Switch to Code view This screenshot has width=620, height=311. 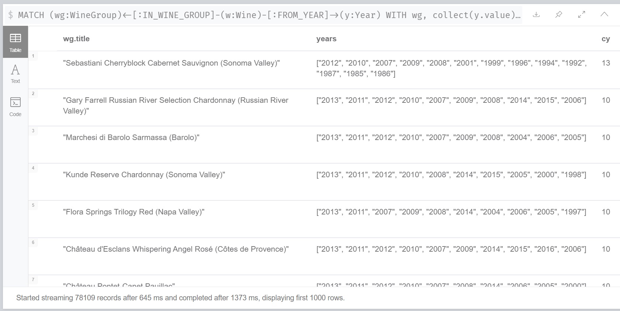(15, 107)
